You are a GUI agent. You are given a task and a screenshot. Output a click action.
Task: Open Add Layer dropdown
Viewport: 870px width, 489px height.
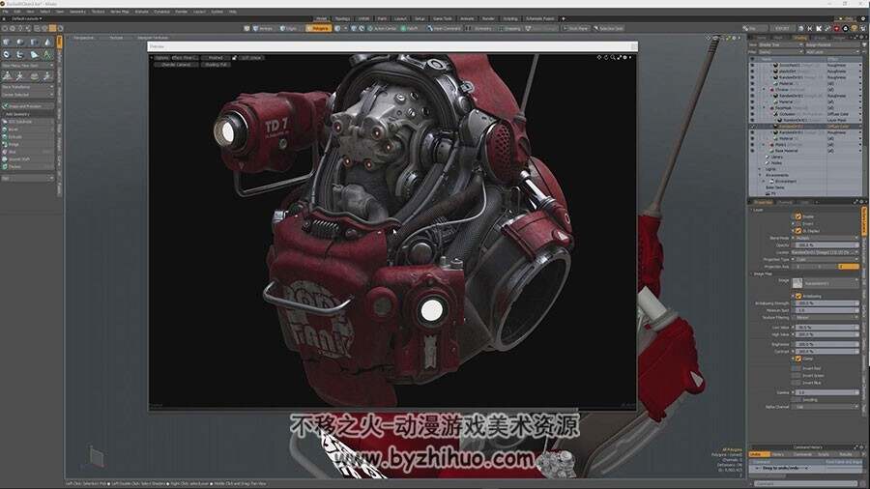832,51
